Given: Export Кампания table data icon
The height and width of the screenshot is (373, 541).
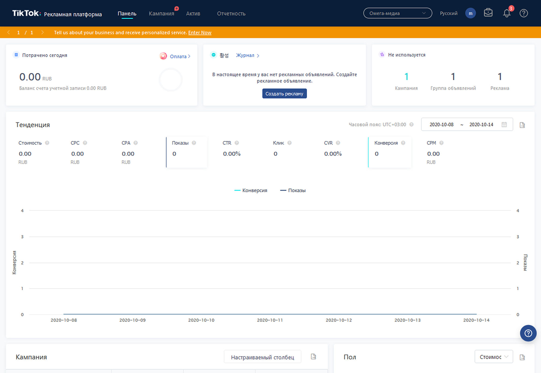Looking at the screenshot, I should point(313,357).
